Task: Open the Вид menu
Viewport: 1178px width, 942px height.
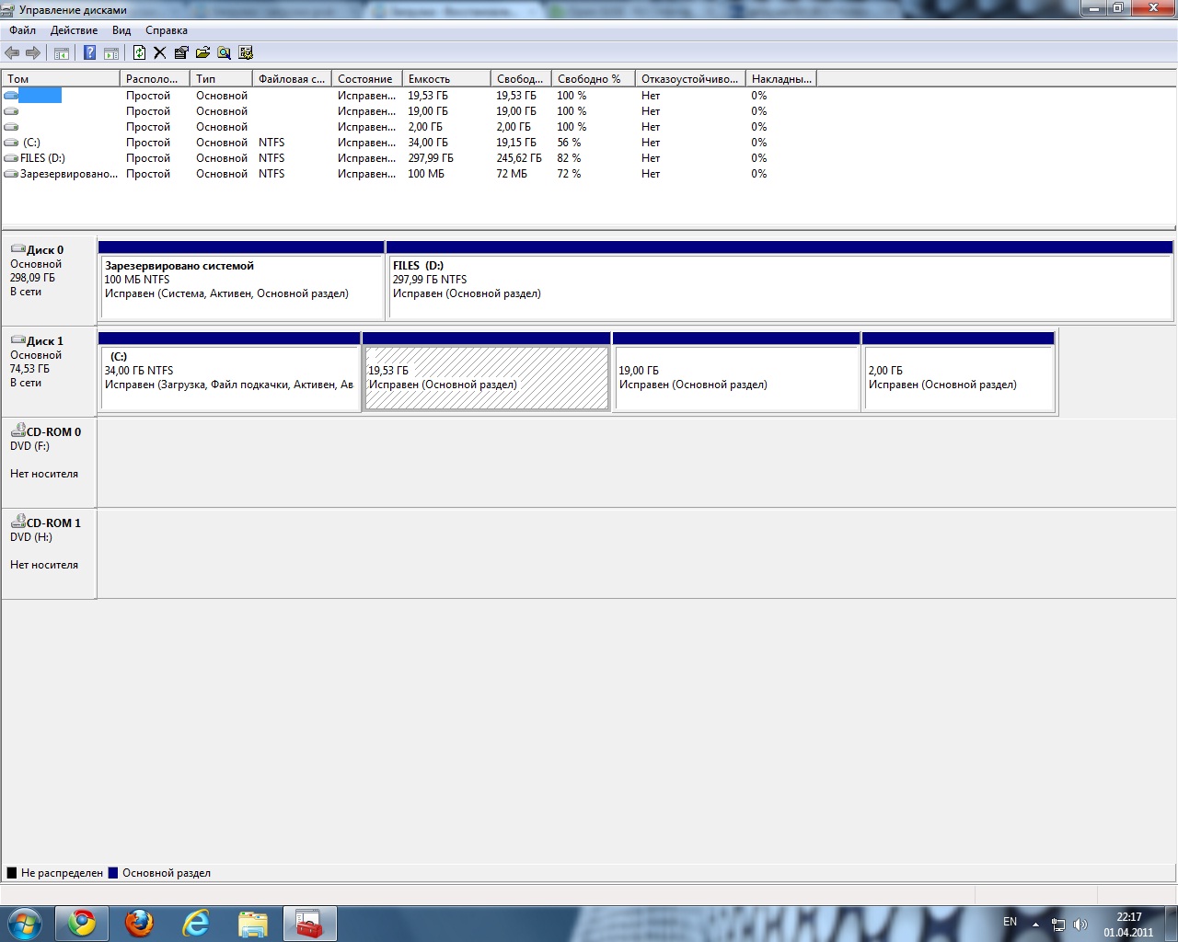Action: pos(121,30)
